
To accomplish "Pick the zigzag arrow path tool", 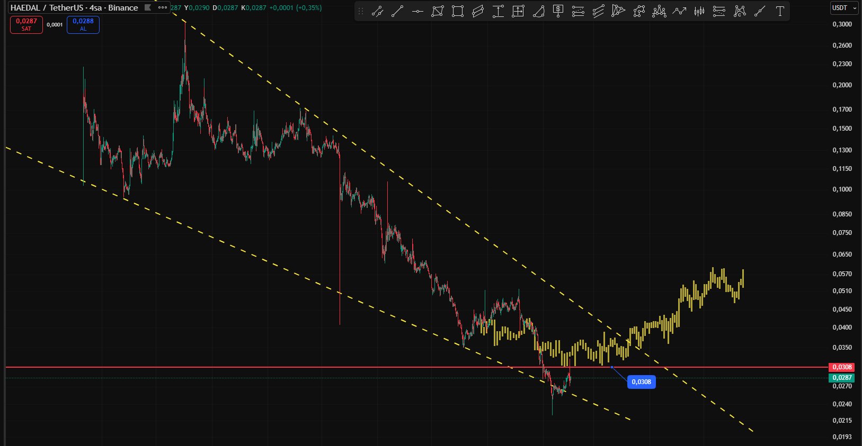I will pos(679,11).
